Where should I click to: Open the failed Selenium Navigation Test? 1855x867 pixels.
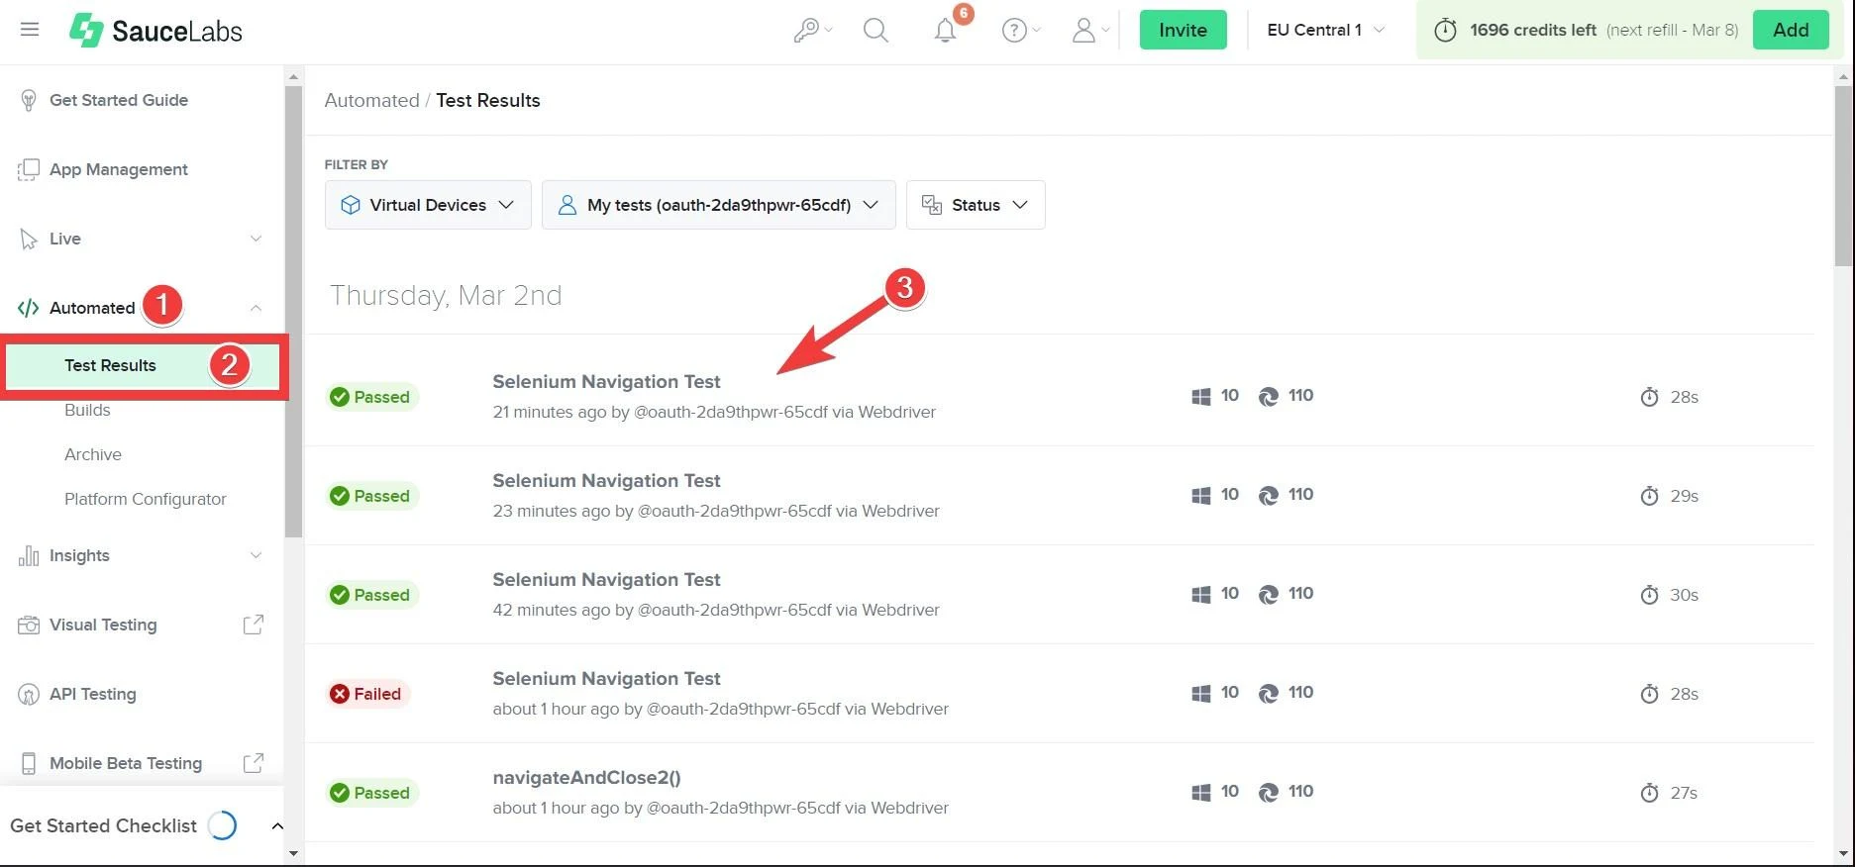click(606, 678)
